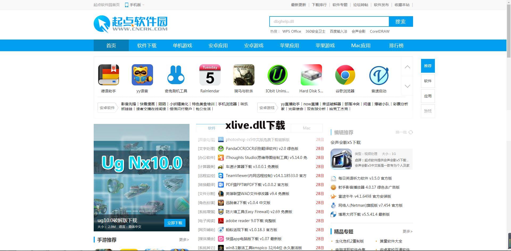
Task: Open 算量软件大全 topic
Action: (x=391, y=241)
